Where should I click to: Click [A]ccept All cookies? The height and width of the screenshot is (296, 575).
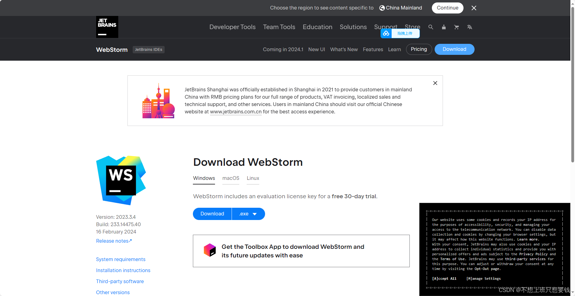pos(444,279)
